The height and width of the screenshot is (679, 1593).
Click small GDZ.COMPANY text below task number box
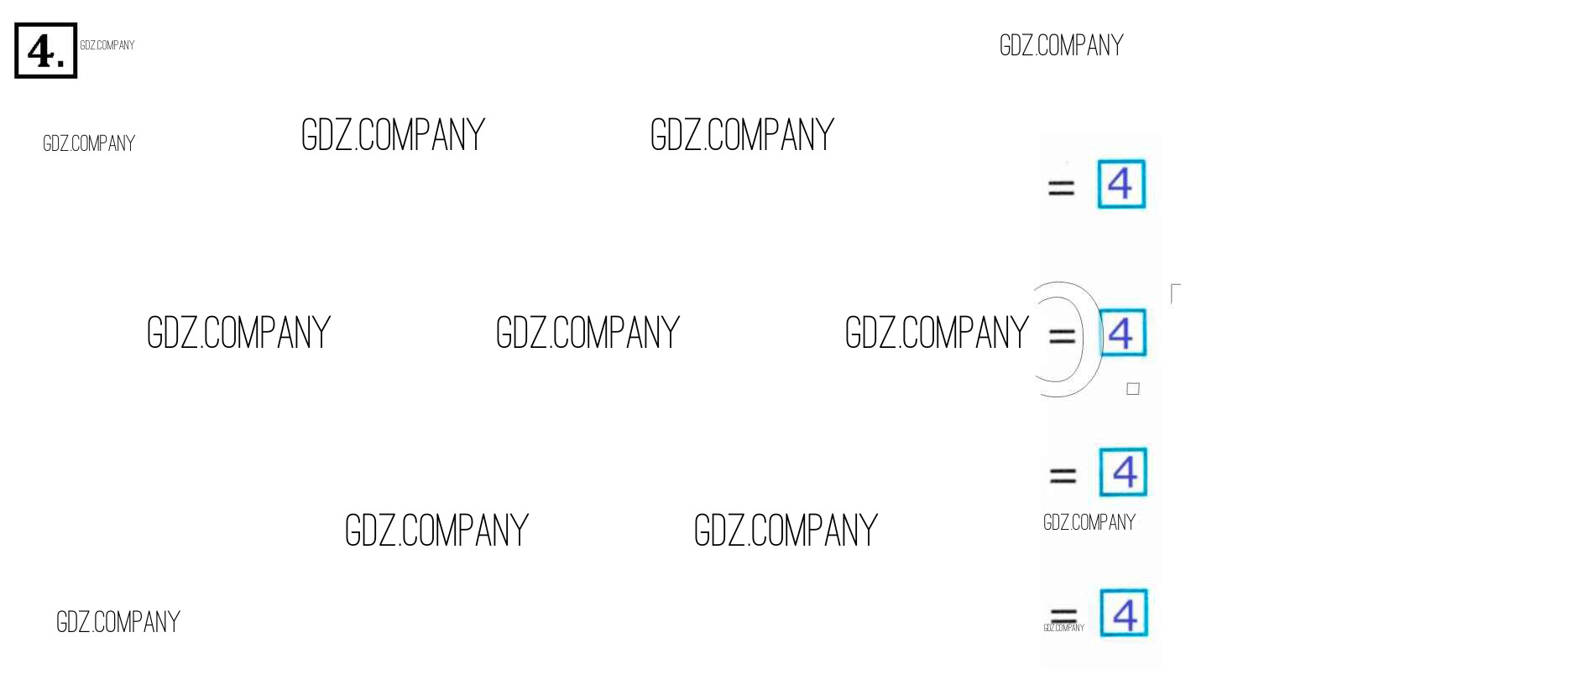tap(88, 144)
